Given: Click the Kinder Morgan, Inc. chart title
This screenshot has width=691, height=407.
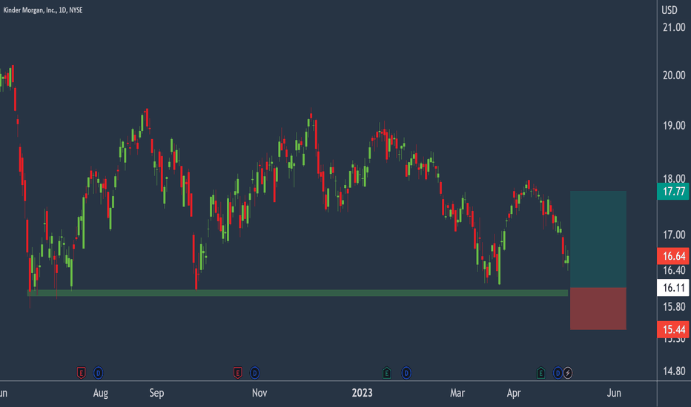Looking at the screenshot, I should 43,10.
